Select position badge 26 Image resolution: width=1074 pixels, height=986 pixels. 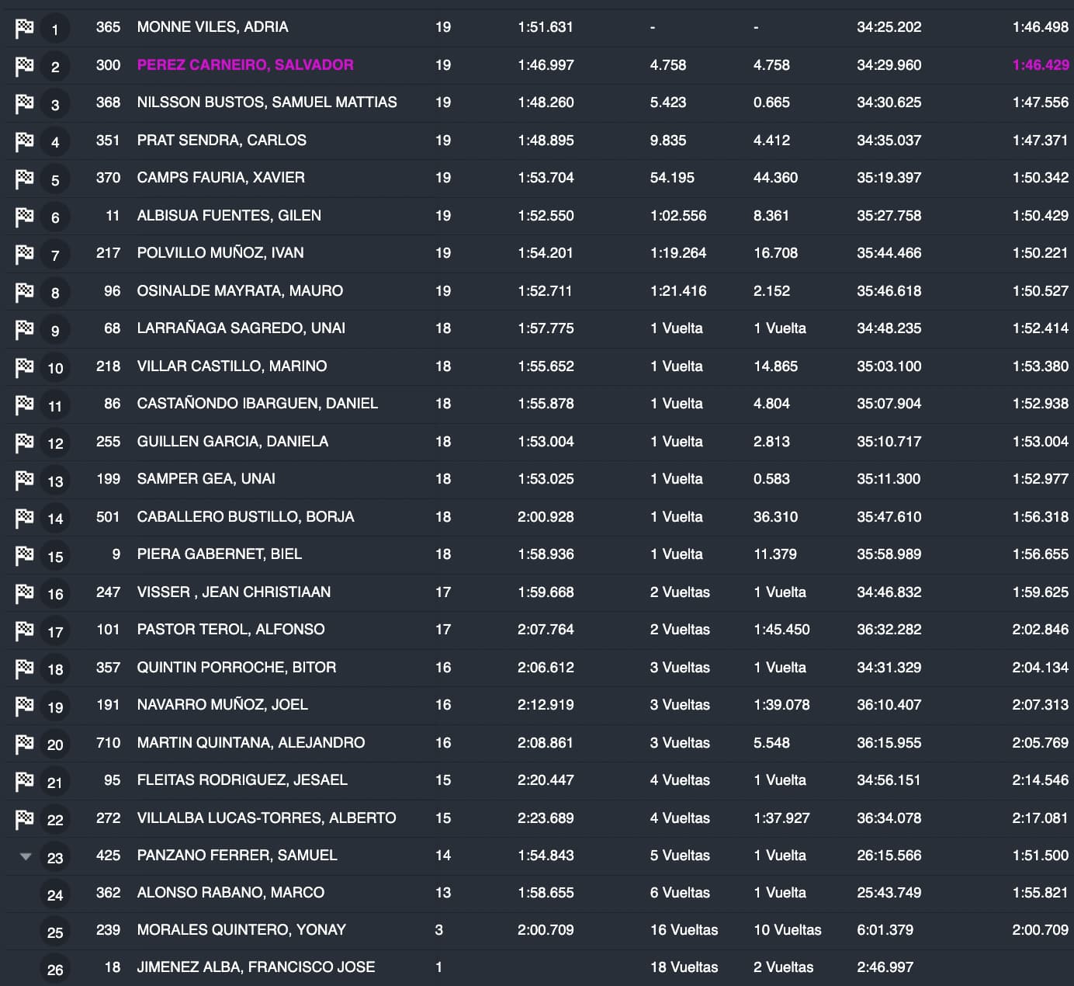click(55, 970)
